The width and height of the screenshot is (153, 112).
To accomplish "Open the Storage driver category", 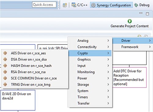I will pos(90,84).
